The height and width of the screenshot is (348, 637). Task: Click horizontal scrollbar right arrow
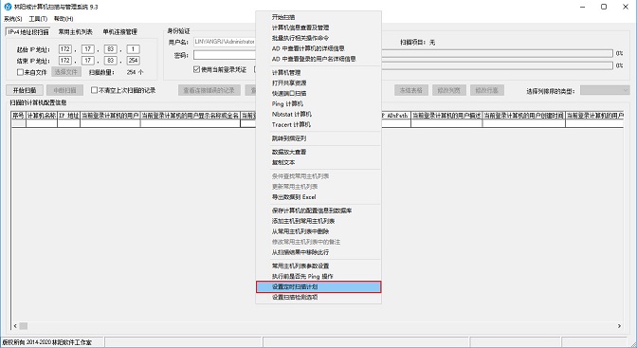(x=619, y=326)
